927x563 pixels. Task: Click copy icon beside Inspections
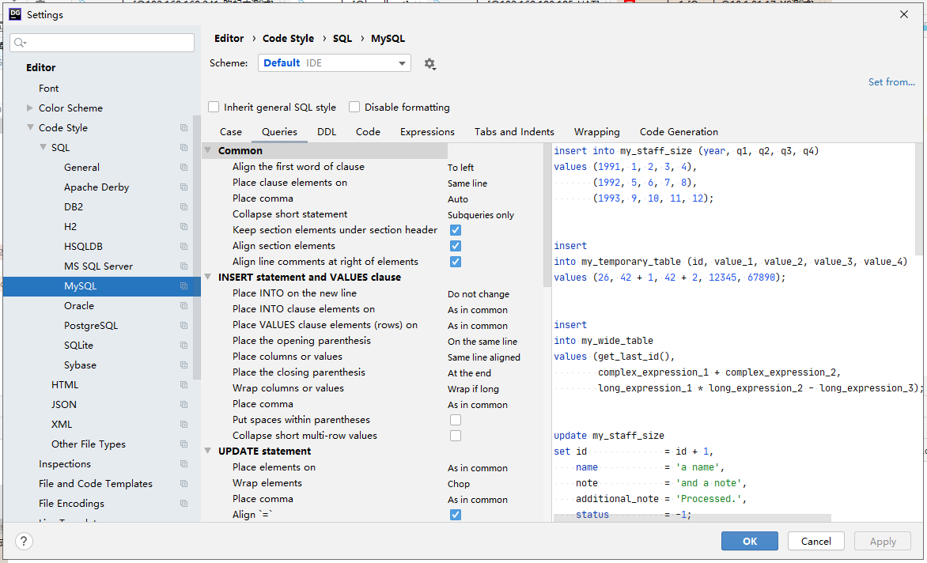click(x=184, y=464)
